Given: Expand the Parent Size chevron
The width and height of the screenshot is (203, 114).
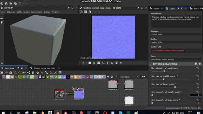Looking at the screenshot, I should (138, 77).
